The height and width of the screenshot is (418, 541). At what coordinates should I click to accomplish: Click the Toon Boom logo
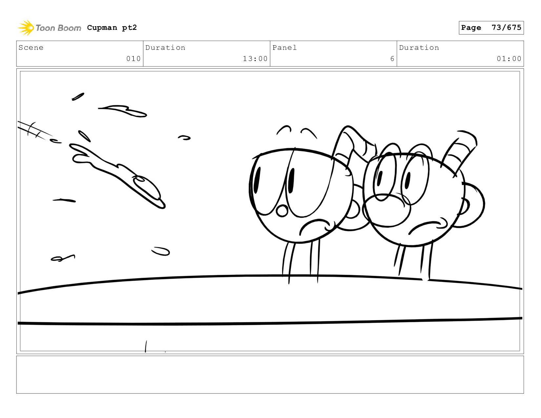pos(49,28)
